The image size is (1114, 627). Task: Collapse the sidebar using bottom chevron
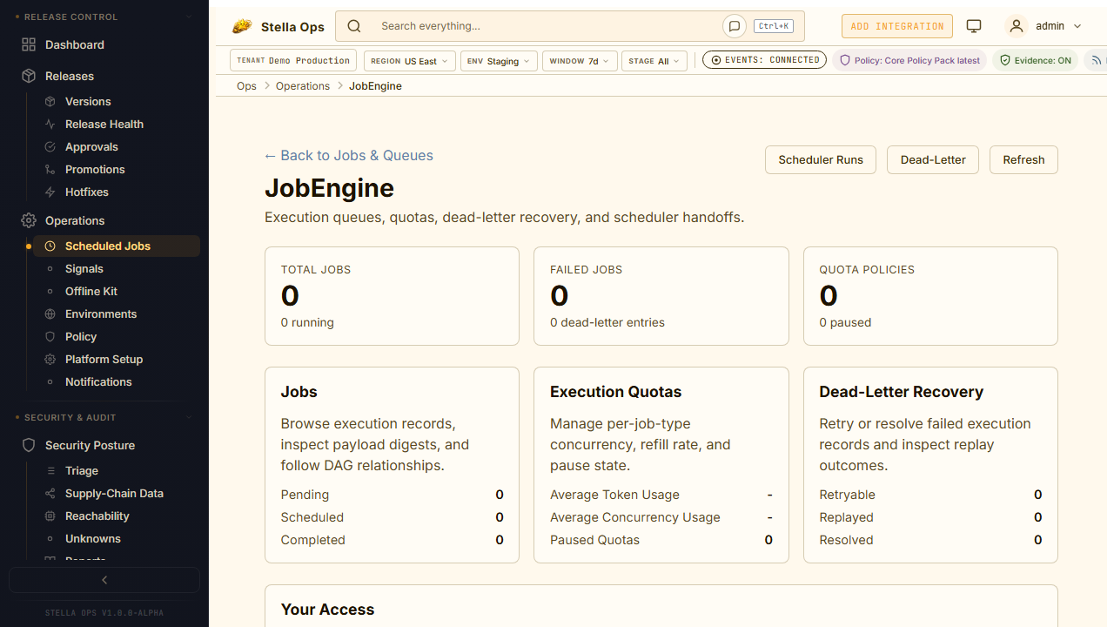[104, 580]
